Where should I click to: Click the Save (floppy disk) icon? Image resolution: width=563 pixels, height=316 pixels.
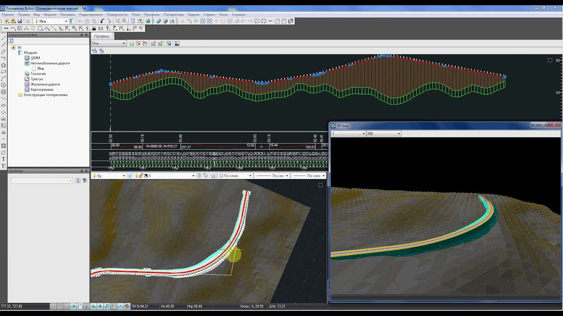pos(19,21)
